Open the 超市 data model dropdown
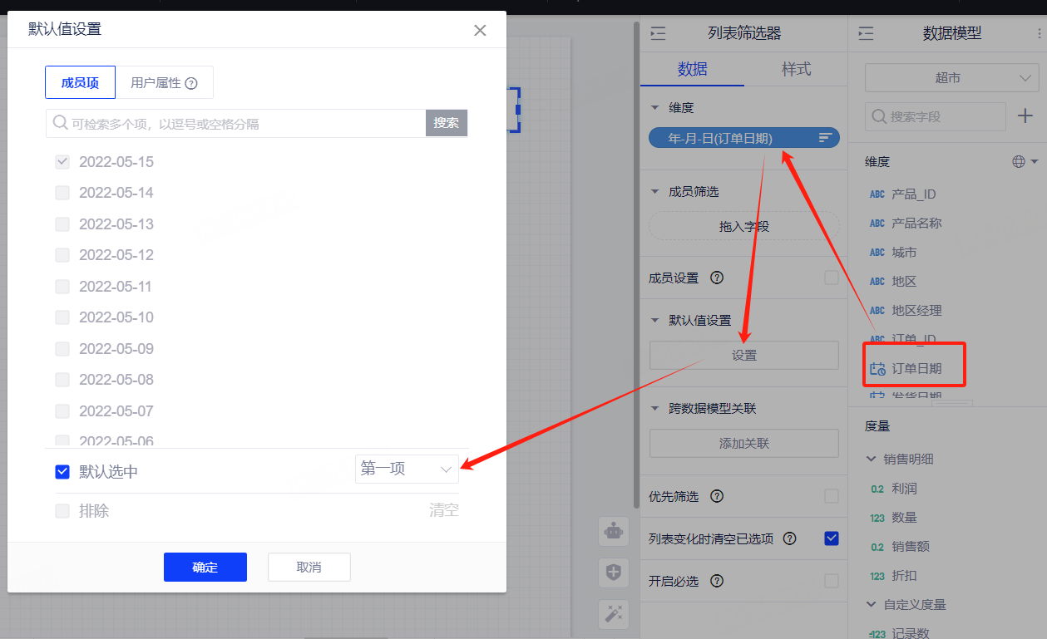The width and height of the screenshot is (1047, 639). point(951,78)
